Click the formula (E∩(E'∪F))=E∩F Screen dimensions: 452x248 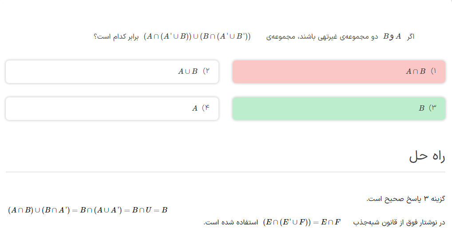pyautogui.click(x=301, y=222)
